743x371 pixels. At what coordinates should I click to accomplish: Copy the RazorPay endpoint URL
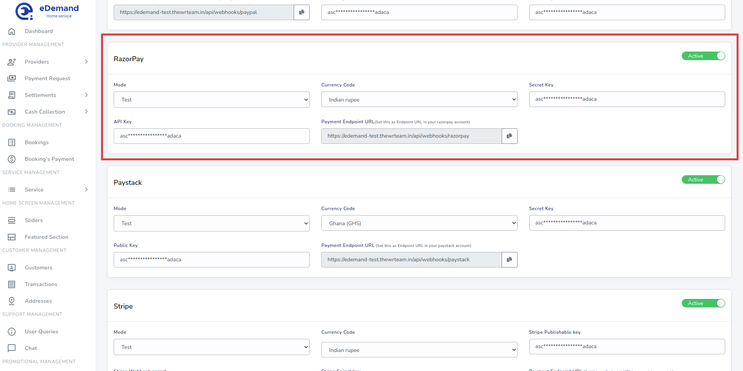[509, 136]
